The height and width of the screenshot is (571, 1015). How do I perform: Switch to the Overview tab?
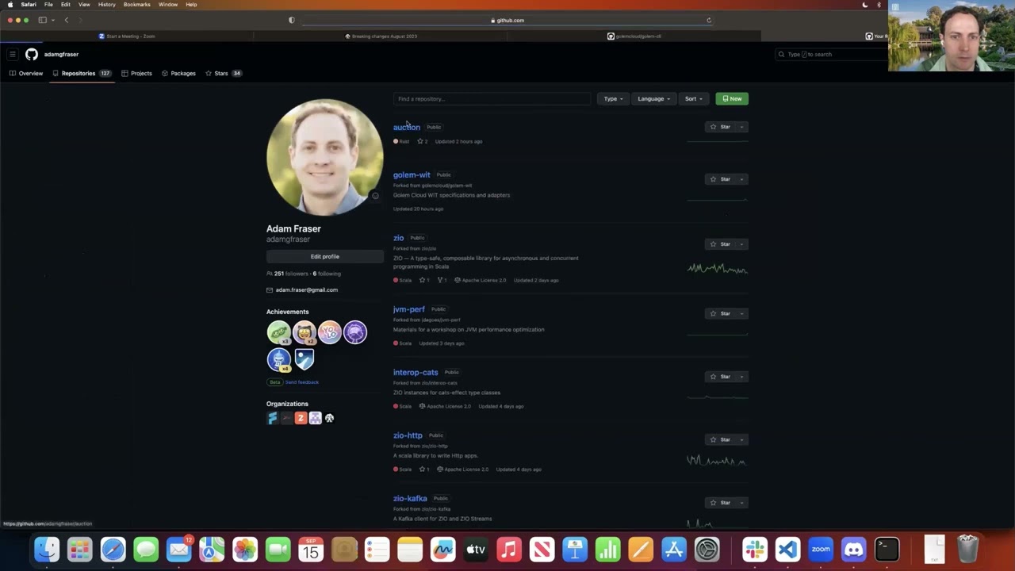[x=26, y=73]
